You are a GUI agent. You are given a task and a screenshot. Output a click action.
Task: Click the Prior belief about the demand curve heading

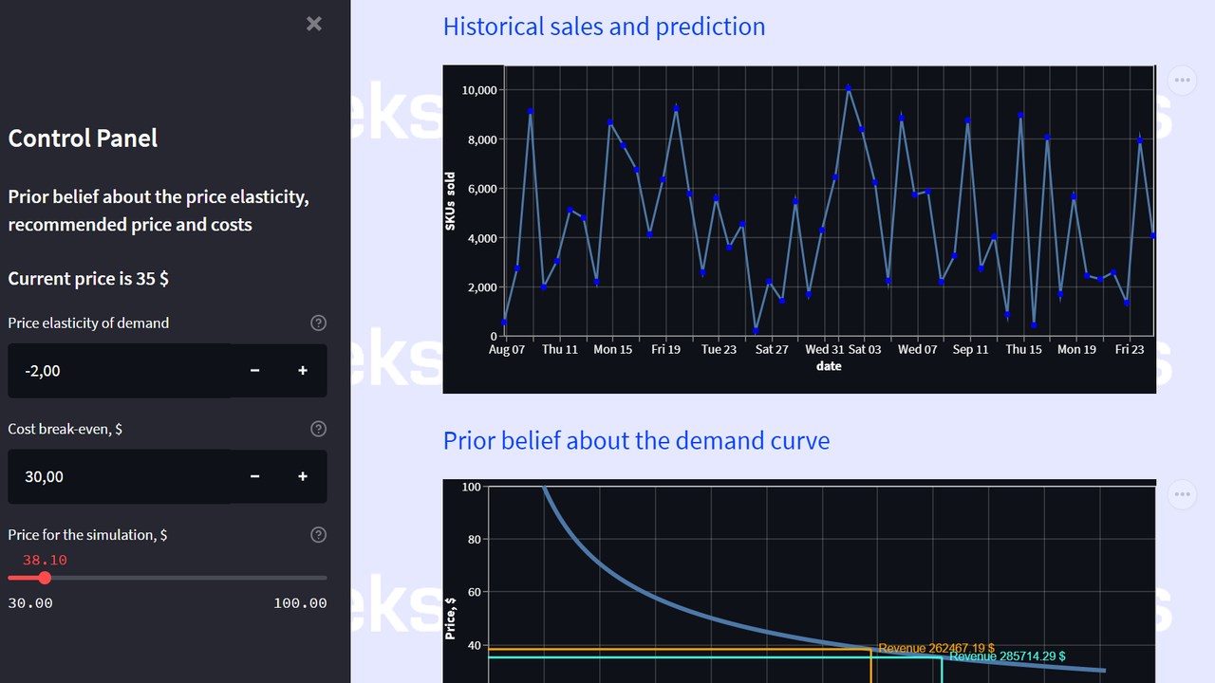tap(636, 441)
